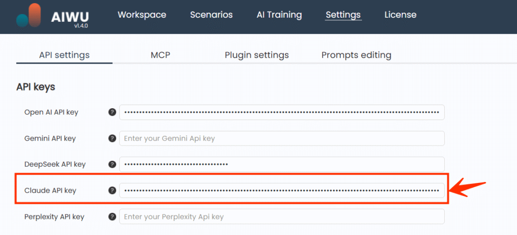Switch to the MCP tab
517x235 pixels.
(161, 55)
